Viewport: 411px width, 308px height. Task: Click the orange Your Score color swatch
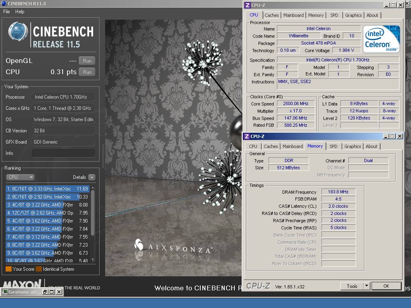click(9, 269)
